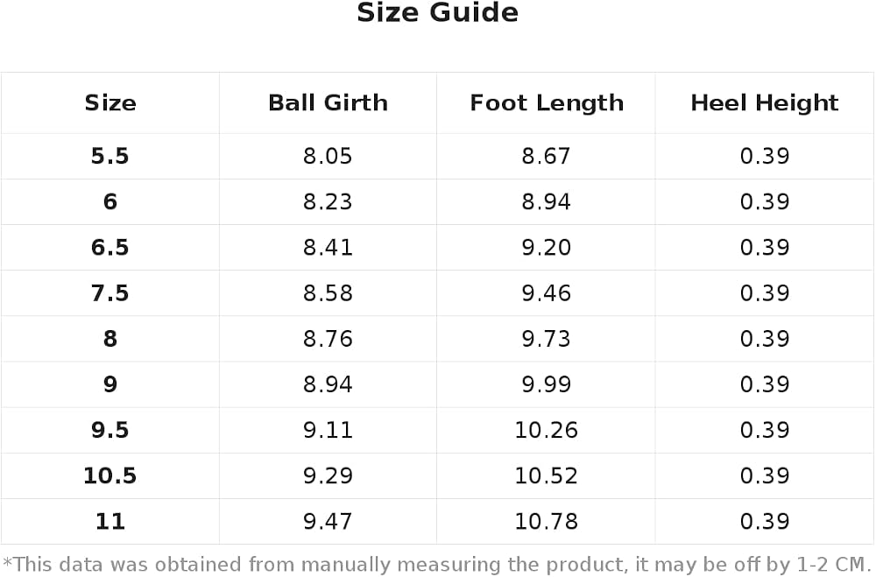Select heel height 0.39 for size 11

pos(765,522)
